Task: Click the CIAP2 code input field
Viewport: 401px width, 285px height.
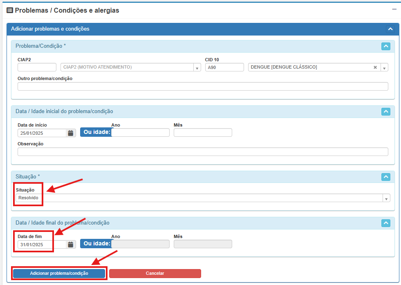Action: click(37, 67)
